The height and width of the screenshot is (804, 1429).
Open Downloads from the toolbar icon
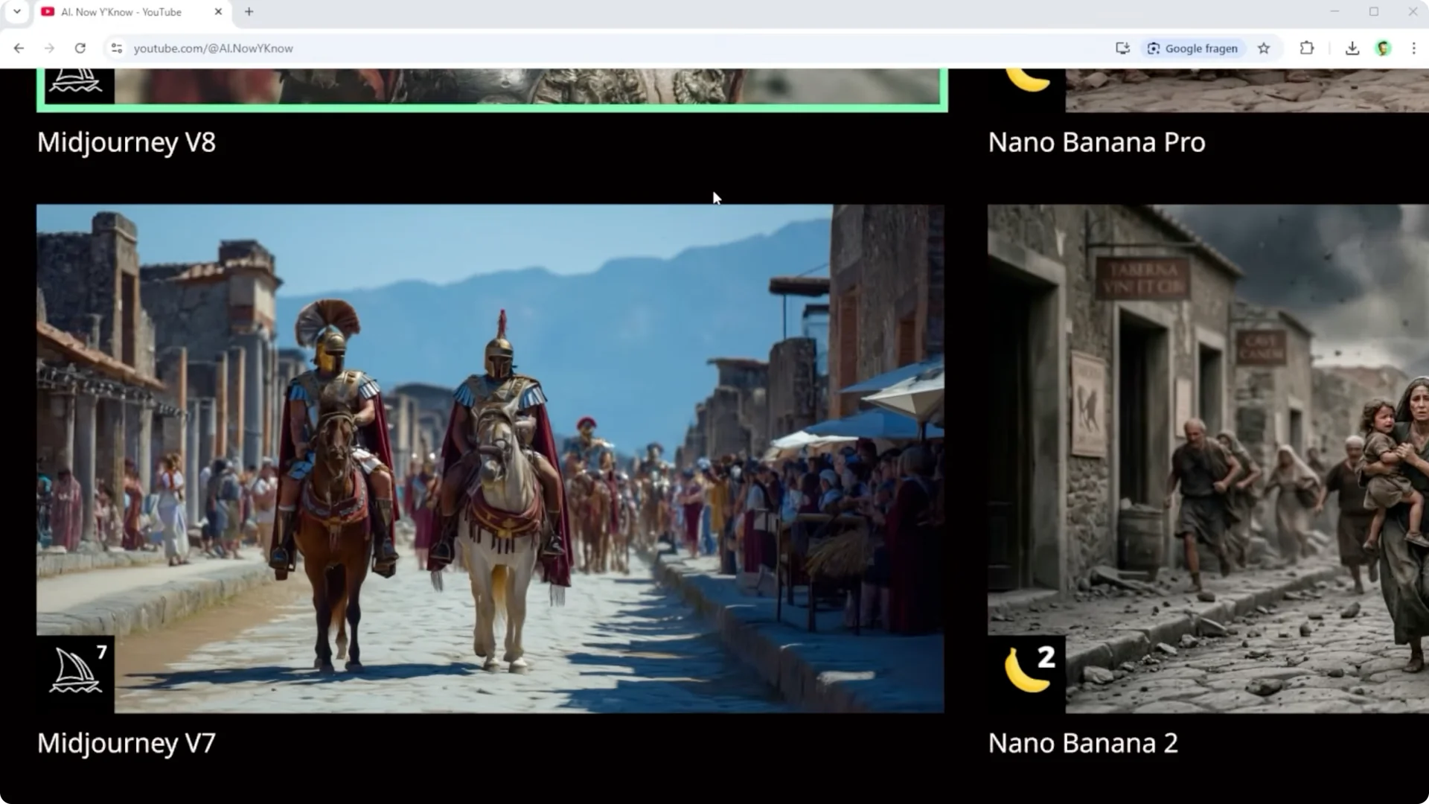tap(1350, 48)
